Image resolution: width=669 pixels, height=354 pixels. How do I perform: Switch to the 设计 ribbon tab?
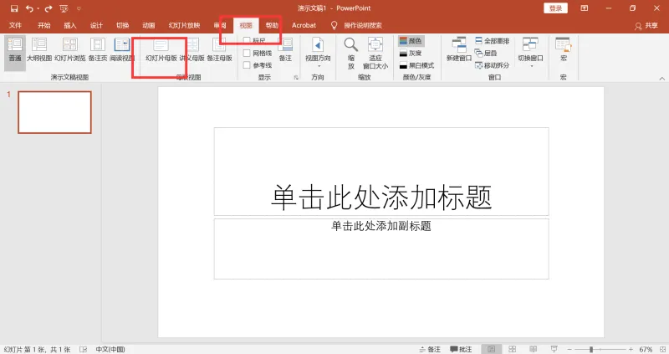[x=96, y=25]
